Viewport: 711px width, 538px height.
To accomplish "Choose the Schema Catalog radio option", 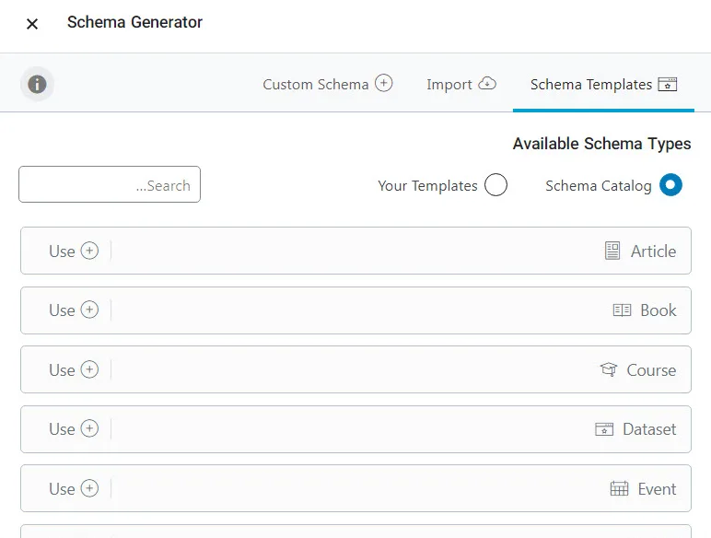I will [670, 185].
